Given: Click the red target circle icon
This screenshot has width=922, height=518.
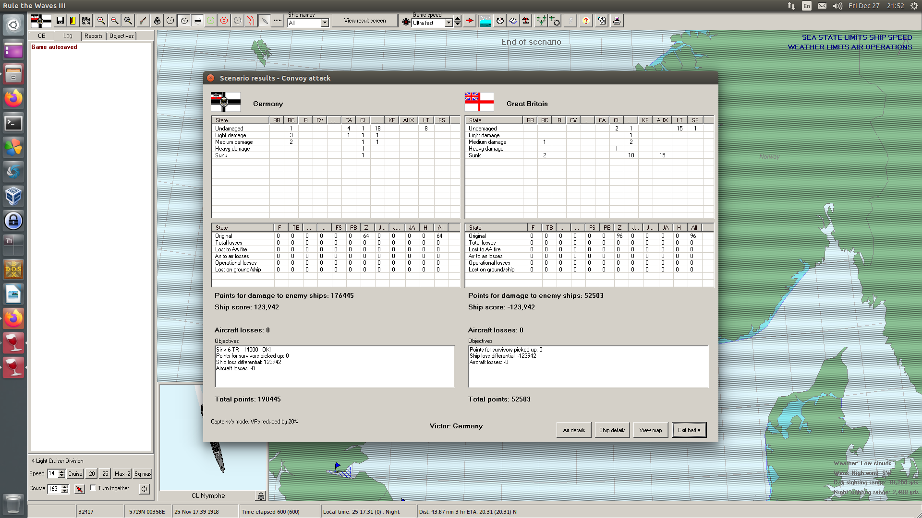Looking at the screenshot, I should pos(224,21).
